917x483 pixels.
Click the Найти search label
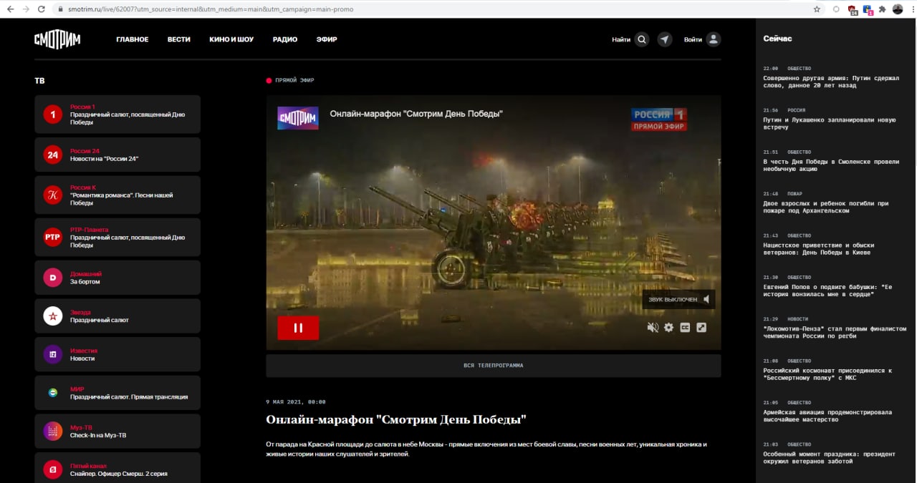click(x=621, y=39)
